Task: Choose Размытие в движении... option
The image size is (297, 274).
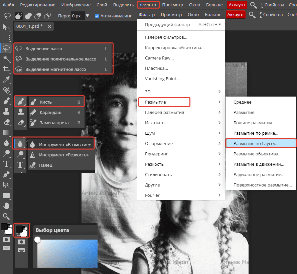Action: point(261,164)
